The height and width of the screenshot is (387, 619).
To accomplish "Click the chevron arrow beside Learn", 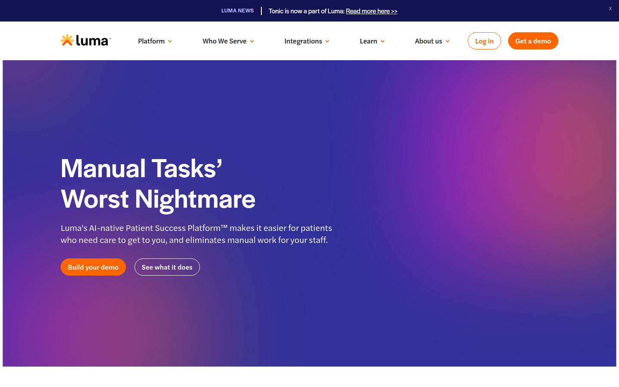I will pyautogui.click(x=383, y=41).
